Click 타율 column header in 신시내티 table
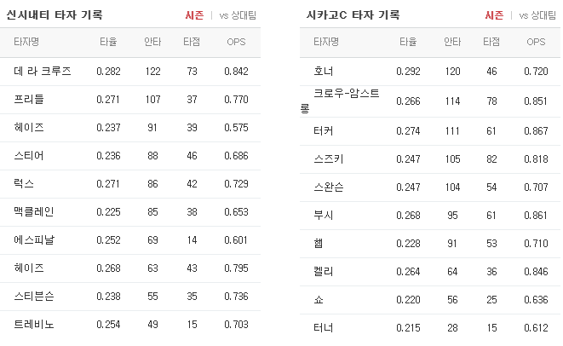 point(108,42)
